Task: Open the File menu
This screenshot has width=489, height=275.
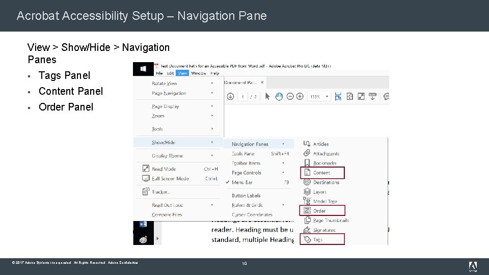Action: tap(159, 73)
